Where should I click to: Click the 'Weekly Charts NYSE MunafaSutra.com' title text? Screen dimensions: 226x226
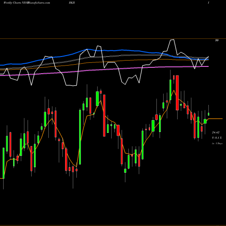[x=27, y=3]
